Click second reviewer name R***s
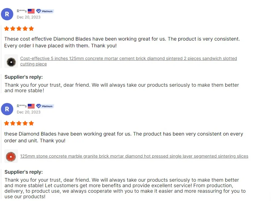The width and height of the screenshot is (271, 201). (22, 106)
